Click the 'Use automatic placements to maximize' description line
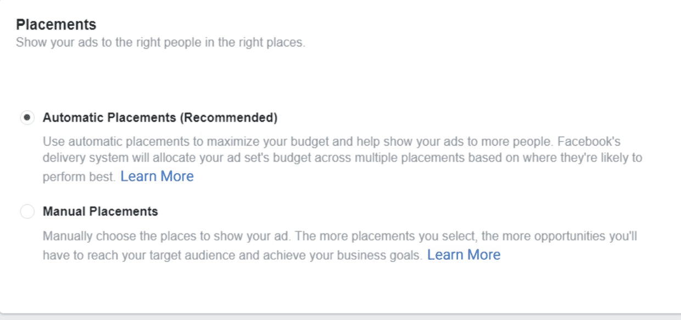This screenshot has width=681, height=320. click(332, 142)
